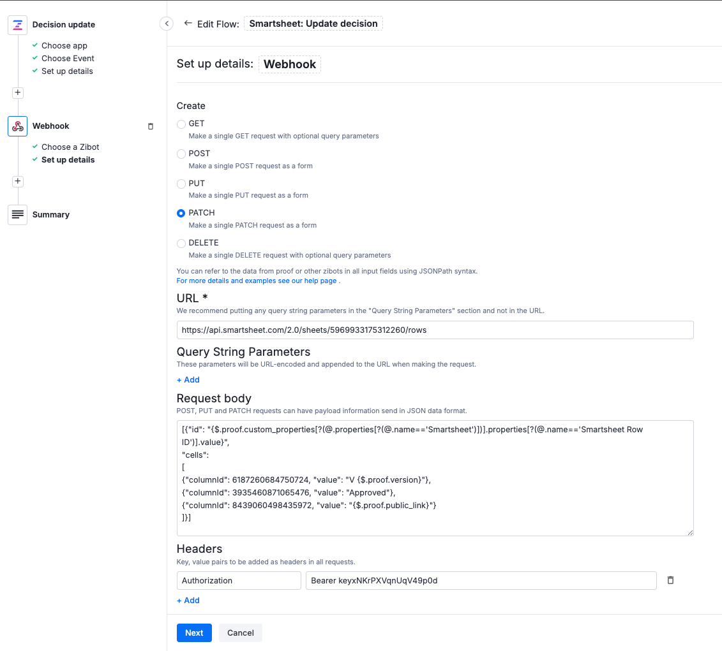Click the Decision update Zibot icon

[x=17, y=25]
